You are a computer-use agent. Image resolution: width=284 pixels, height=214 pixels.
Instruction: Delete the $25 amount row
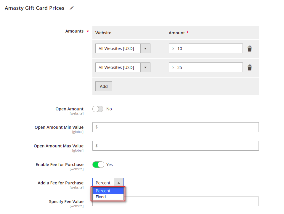(x=250, y=67)
